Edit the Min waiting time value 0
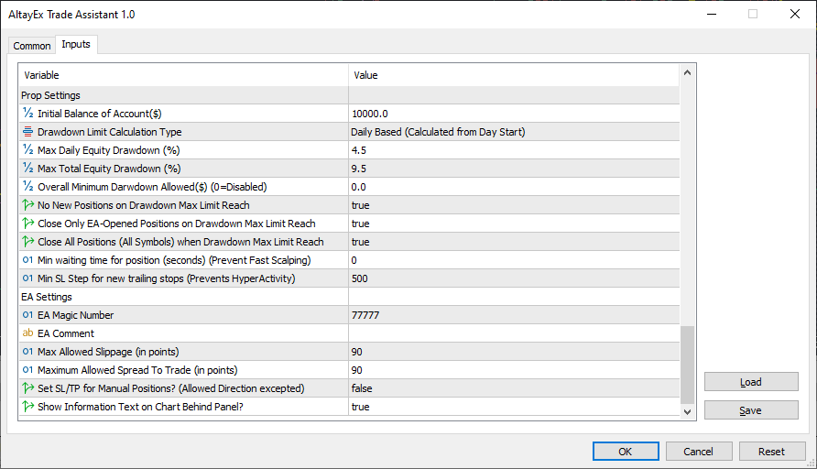The height and width of the screenshot is (469, 817). (514, 260)
